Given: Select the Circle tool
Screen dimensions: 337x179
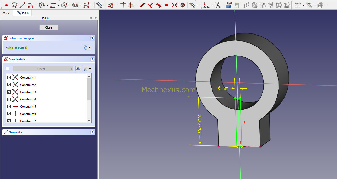Looking at the screenshot, I should (42, 5).
